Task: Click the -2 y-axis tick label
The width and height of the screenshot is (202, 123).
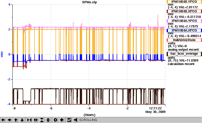Action: tap(9, 79)
